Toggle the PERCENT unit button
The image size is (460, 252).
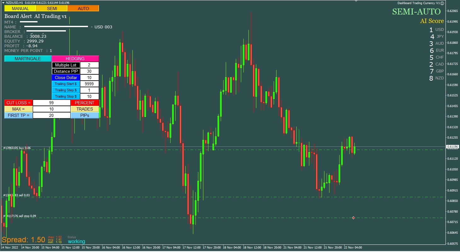85,103
